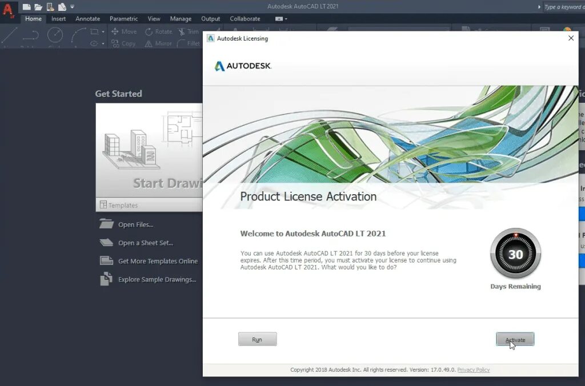Image resolution: width=585 pixels, height=386 pixels.
Task: Open the Annotate ribbon tab
Action: pyautogui.click(x=87, y=19)
